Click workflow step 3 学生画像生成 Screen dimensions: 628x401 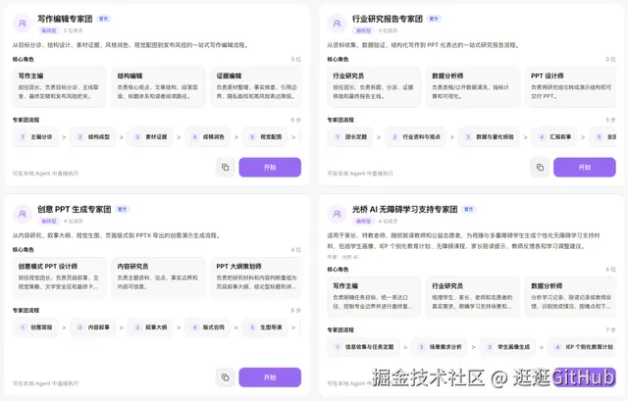click(507, 347)
